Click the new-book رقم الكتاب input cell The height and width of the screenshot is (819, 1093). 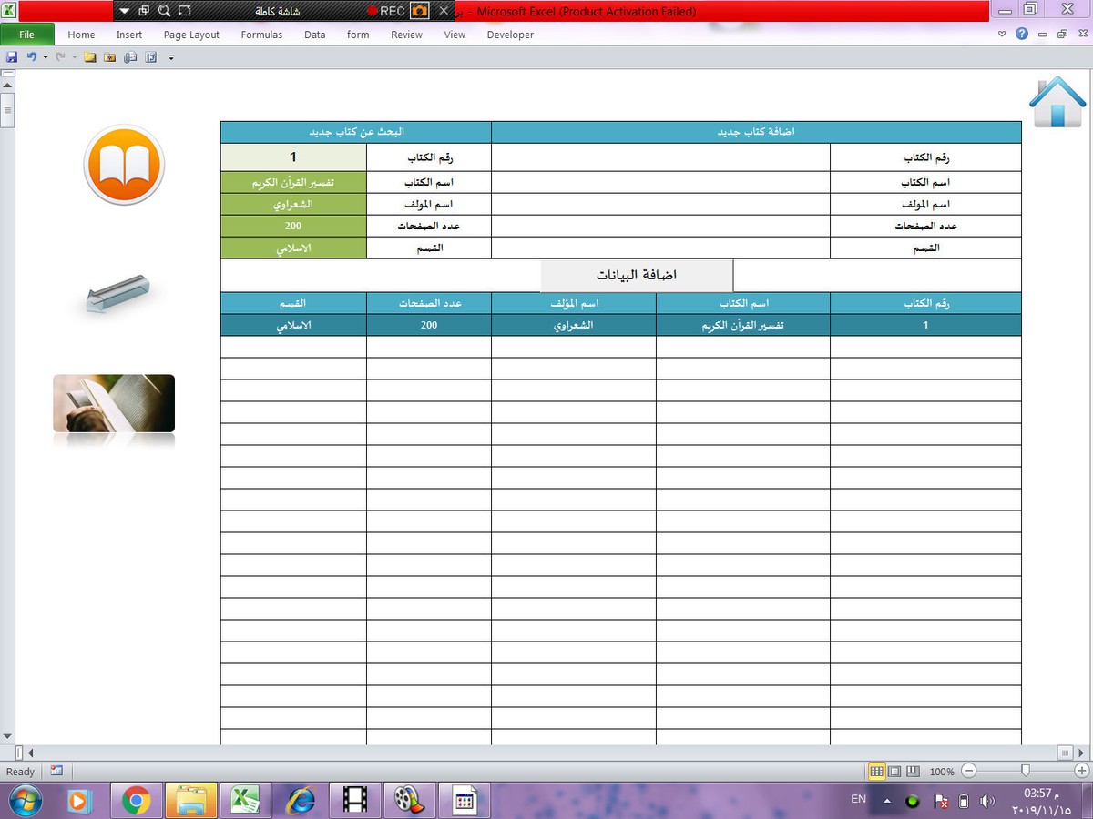(x=660, y=157)
